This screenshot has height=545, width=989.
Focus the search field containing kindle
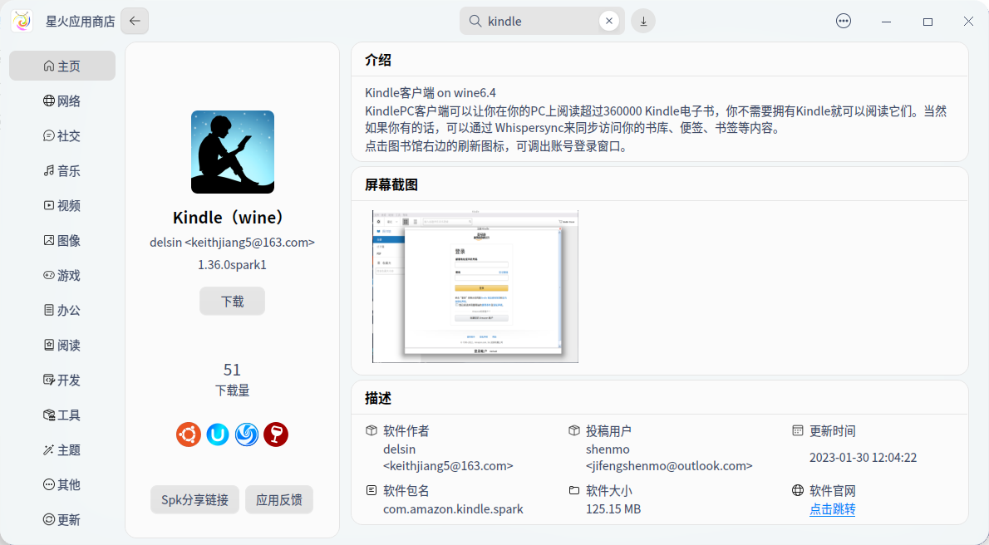[542, 21]
